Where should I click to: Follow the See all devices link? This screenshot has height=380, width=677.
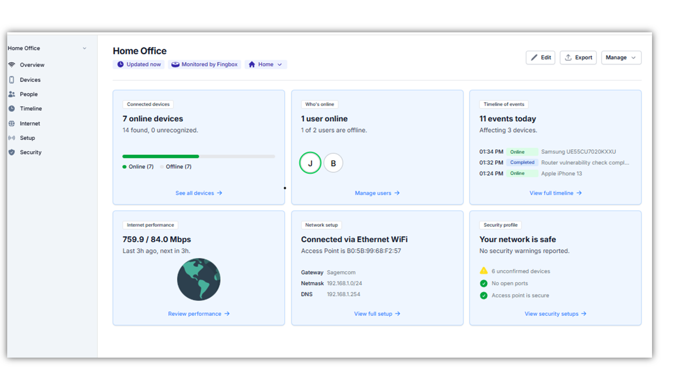coord(198,193)
